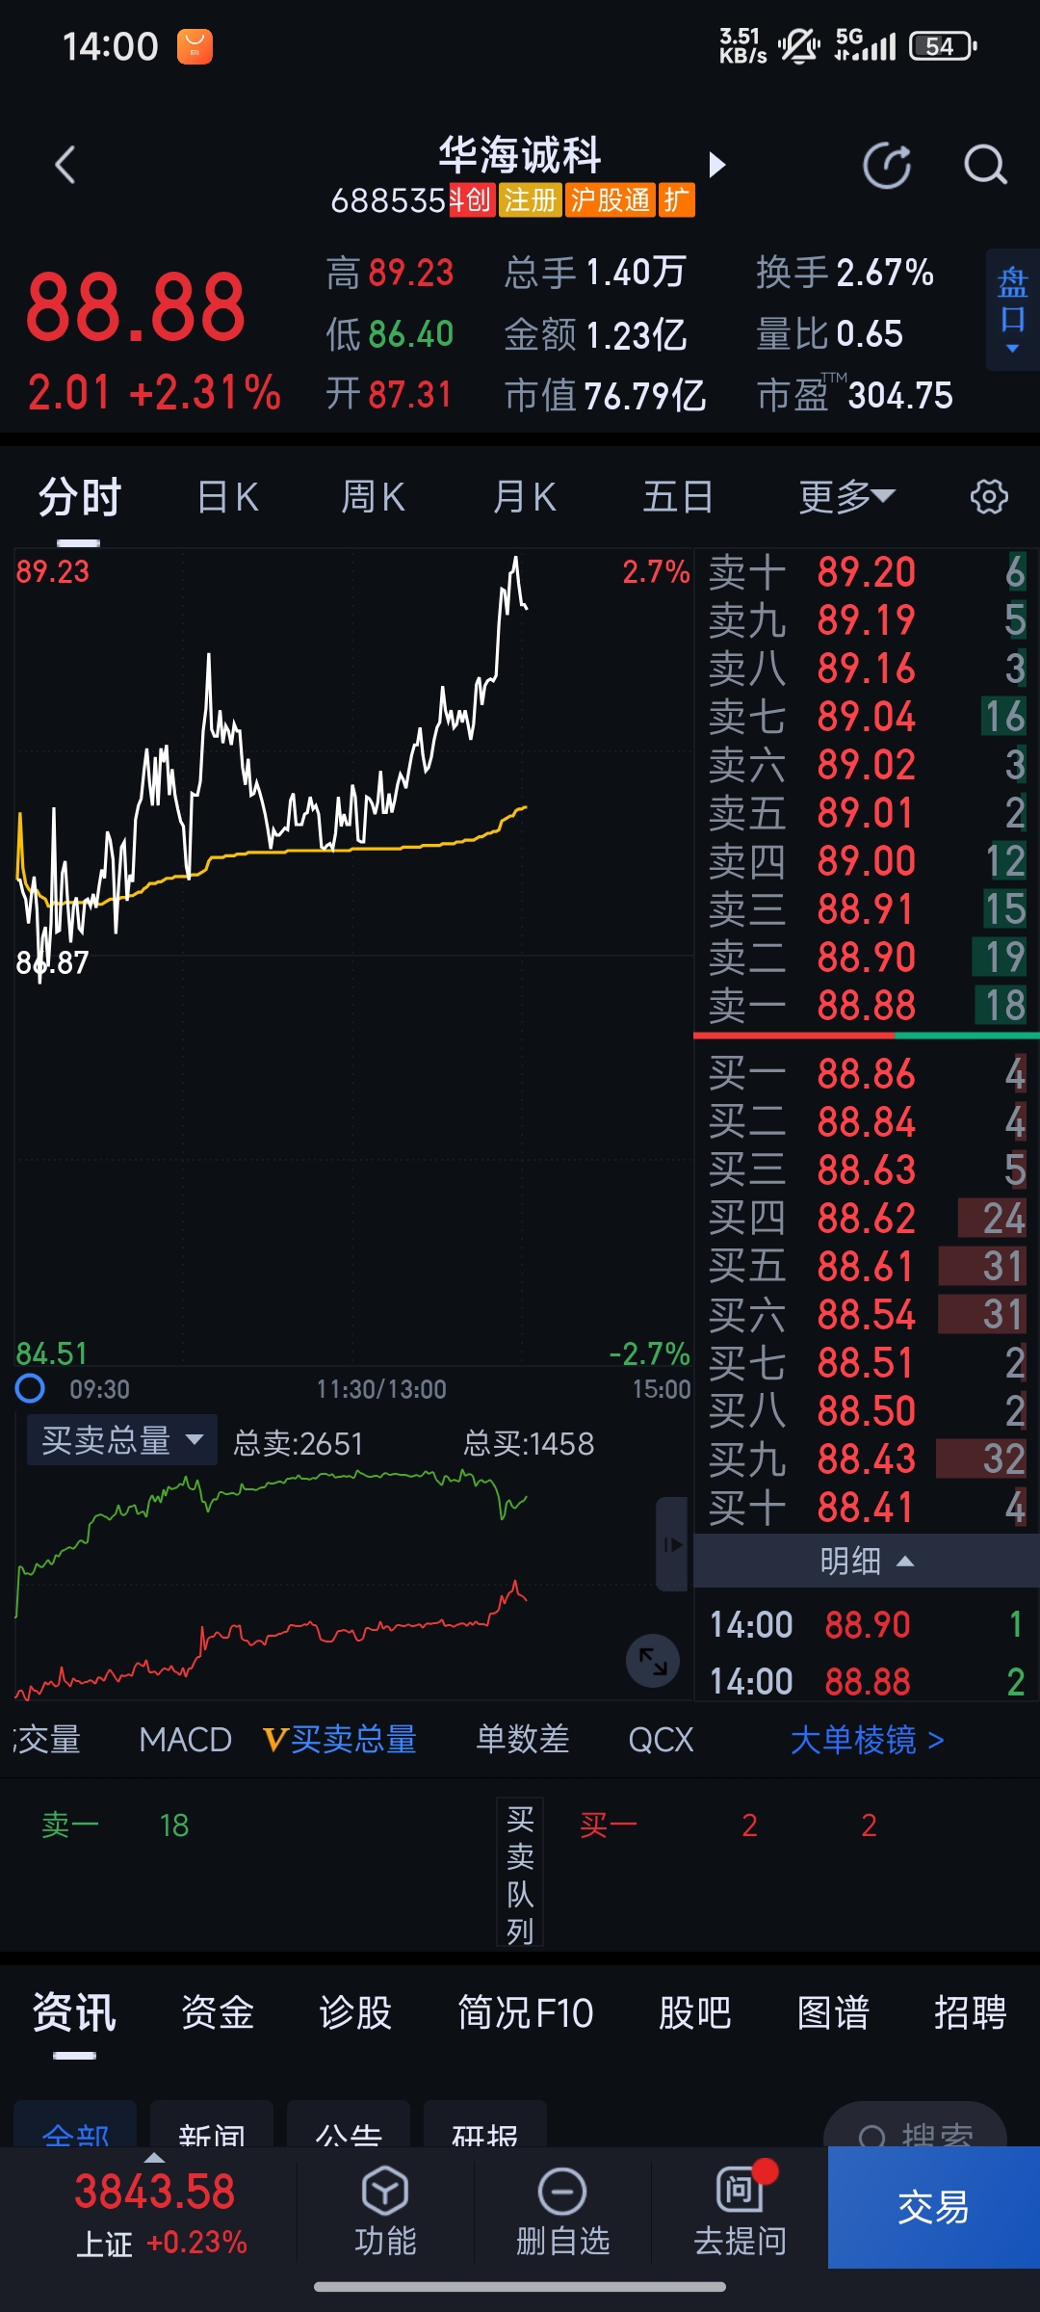Switch to 周K chart tab
This screenshot has height=2312, width=1040.
373,497
